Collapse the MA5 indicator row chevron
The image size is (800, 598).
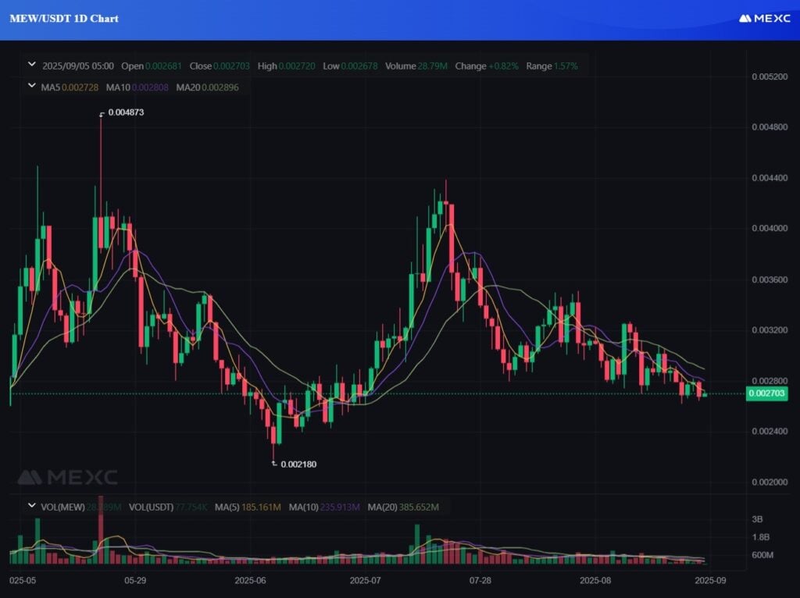31,86
